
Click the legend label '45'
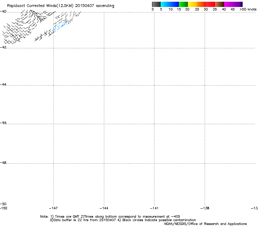233,9
